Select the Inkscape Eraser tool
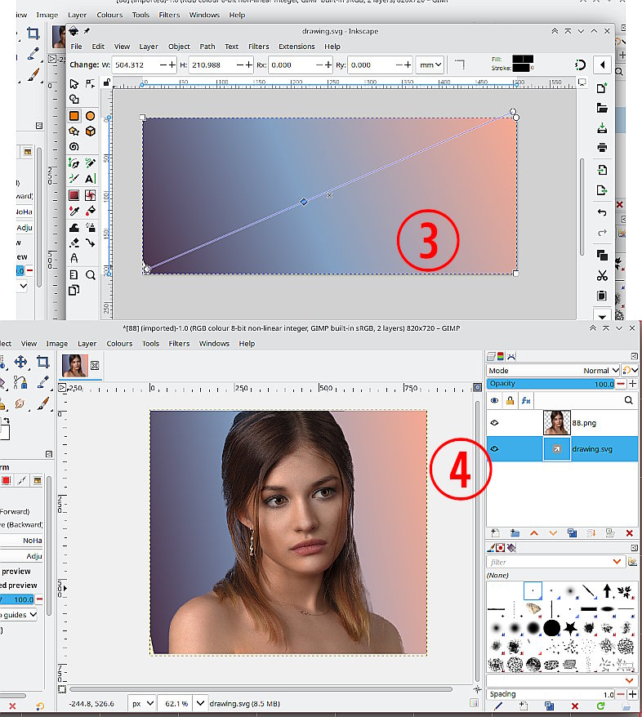Screen dimensions: 642x717 74,243
